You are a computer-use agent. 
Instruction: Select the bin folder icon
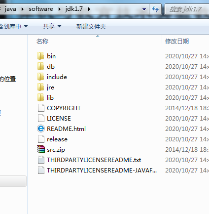pos(40,56)
